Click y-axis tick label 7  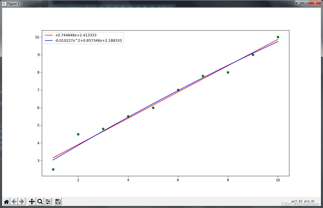(38, 90)
